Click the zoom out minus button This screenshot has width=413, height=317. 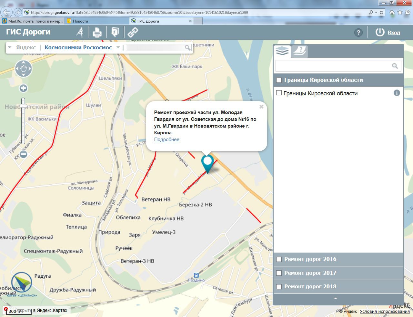point(23,154)
